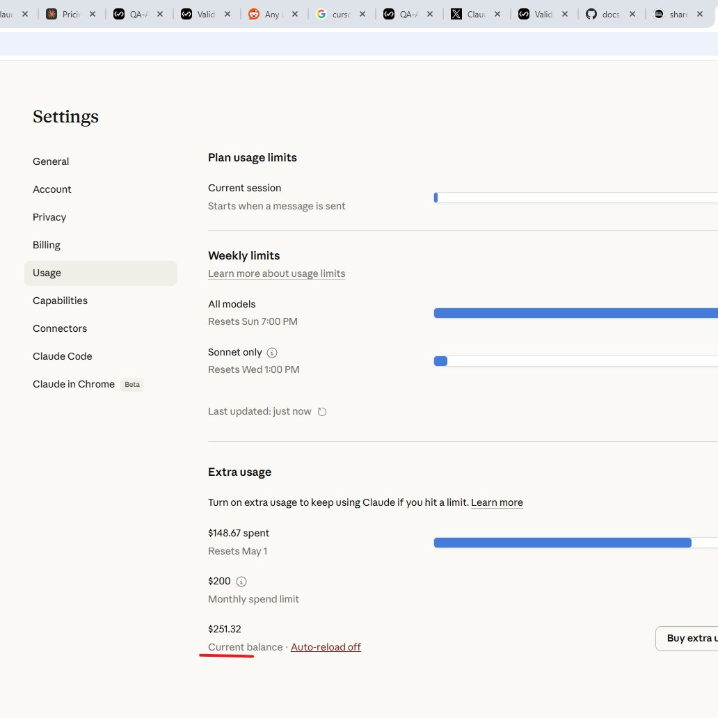Open Account settings section
Image resolution: width=718 pixels, height=718 pixels.
[101, 189]
